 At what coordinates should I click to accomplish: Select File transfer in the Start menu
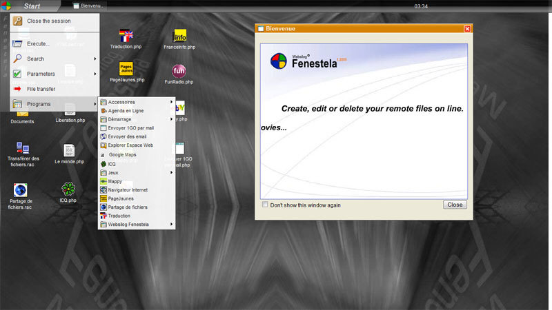pos(55,89)
